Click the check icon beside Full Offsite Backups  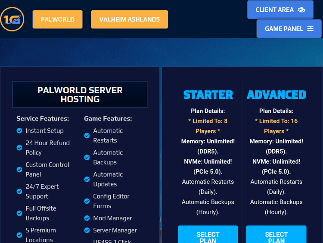tap(19, 213)
